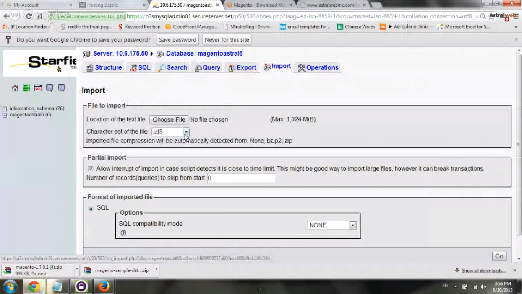The image size is (522, 294).
Task: Click Chrome's back navigation arrow
Action: tap(6, 16)
